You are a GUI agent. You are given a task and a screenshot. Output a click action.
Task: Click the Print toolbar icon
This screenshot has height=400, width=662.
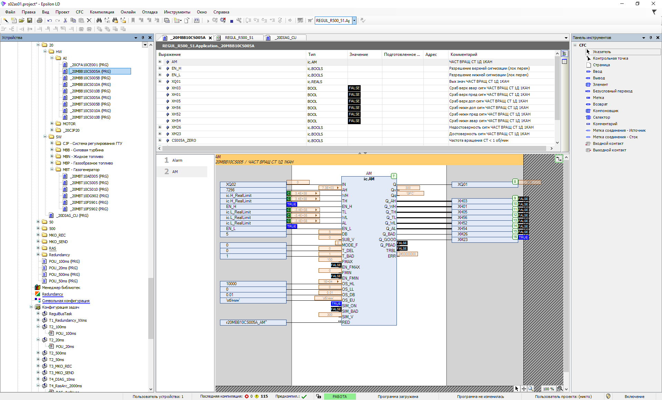point(40,21)
